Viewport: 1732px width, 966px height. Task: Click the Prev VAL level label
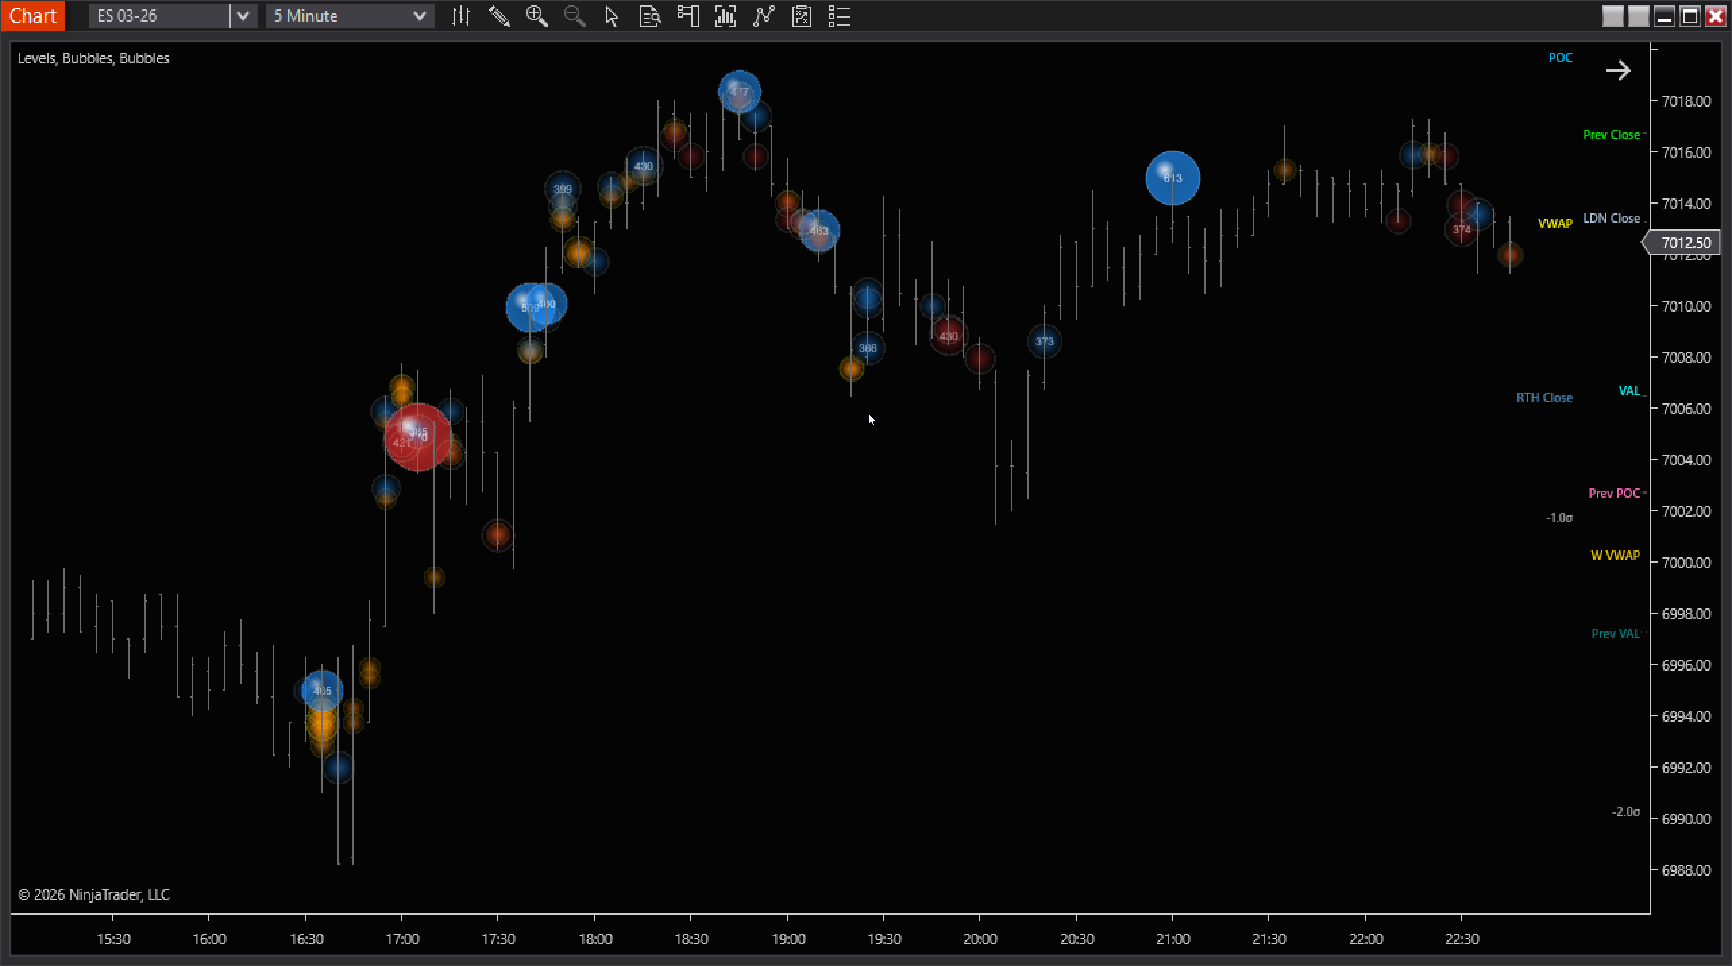click(1615, 633)
